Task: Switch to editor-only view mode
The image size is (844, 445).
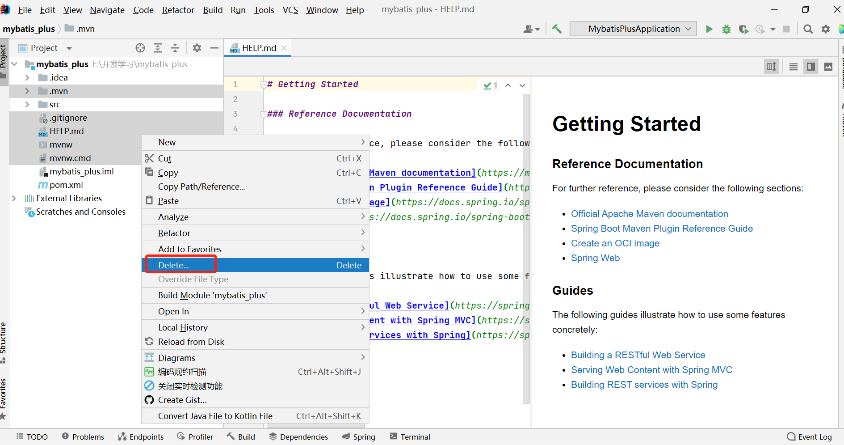Action: point(794,67)
